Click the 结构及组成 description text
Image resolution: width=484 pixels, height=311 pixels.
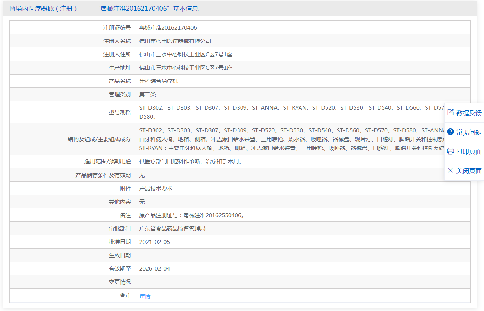point(292,139)
